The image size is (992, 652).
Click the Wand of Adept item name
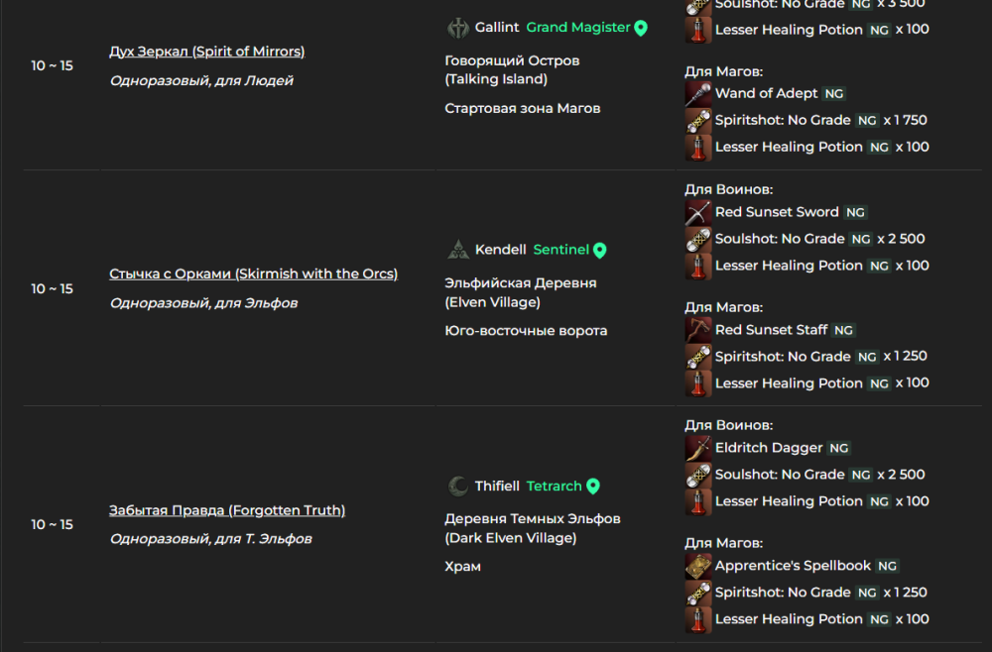(x=766, y=93)
